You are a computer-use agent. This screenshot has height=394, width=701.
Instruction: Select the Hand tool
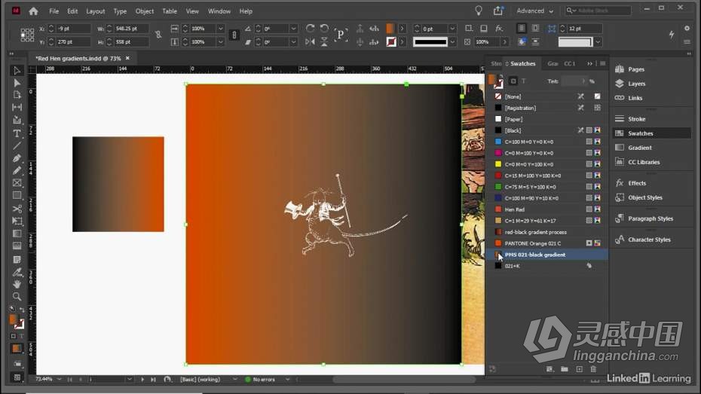17,284
